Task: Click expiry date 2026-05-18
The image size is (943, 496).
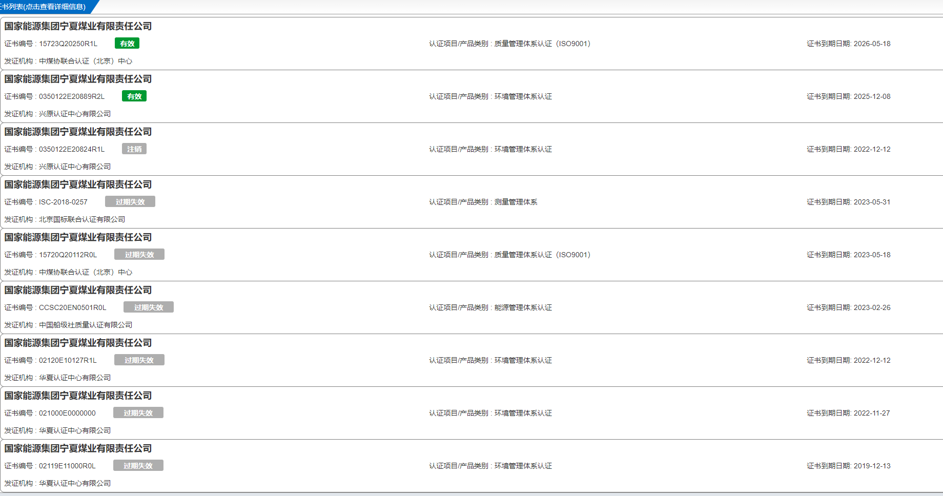Action: pyautogui.click(x=872, y=44)
